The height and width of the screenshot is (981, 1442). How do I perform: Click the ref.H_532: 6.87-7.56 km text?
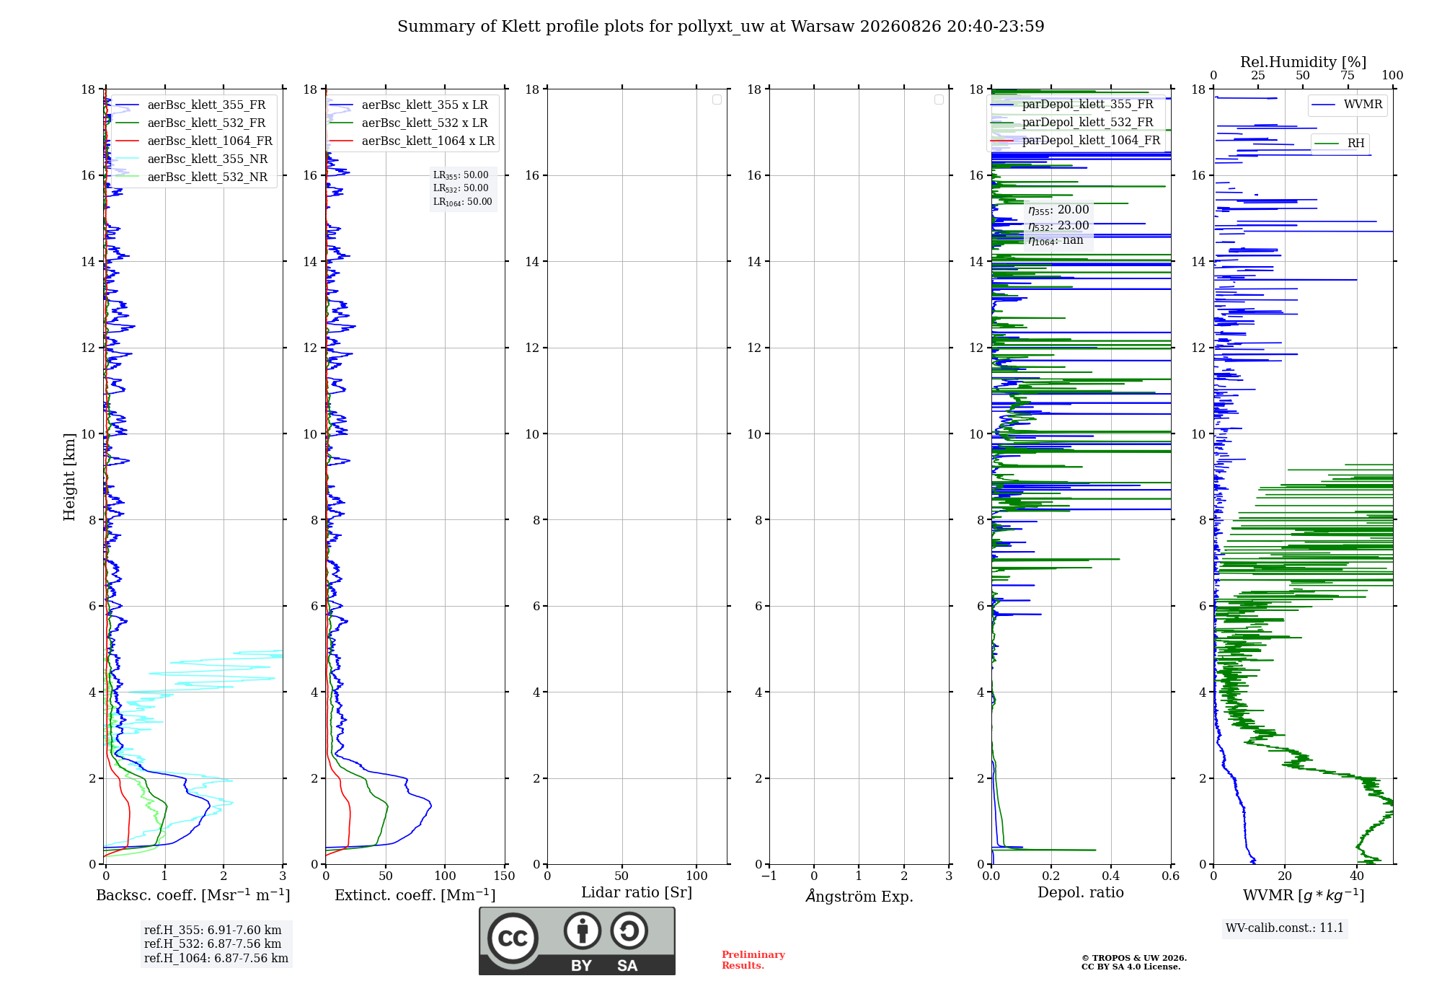point(213,944)
